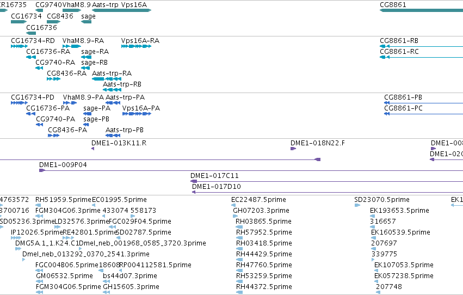Click the GH07203.3prime EST label
Viewport: 463px width, 295px height.
point(261,211)
